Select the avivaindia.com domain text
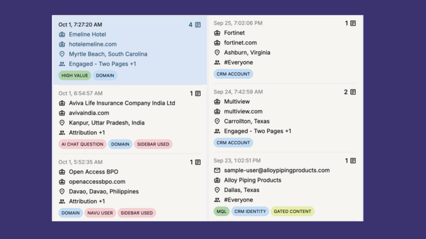This screenshot has width=426, height=239. pos(89,113)
